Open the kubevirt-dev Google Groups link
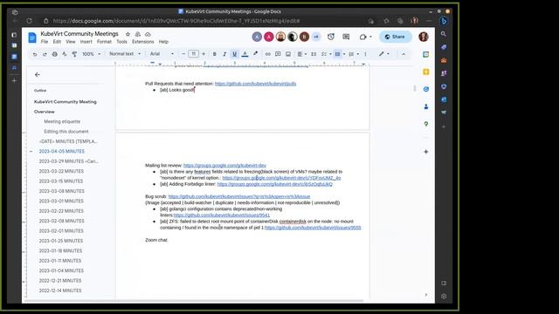The image size is (559, 314). click(x=224, y=165)
